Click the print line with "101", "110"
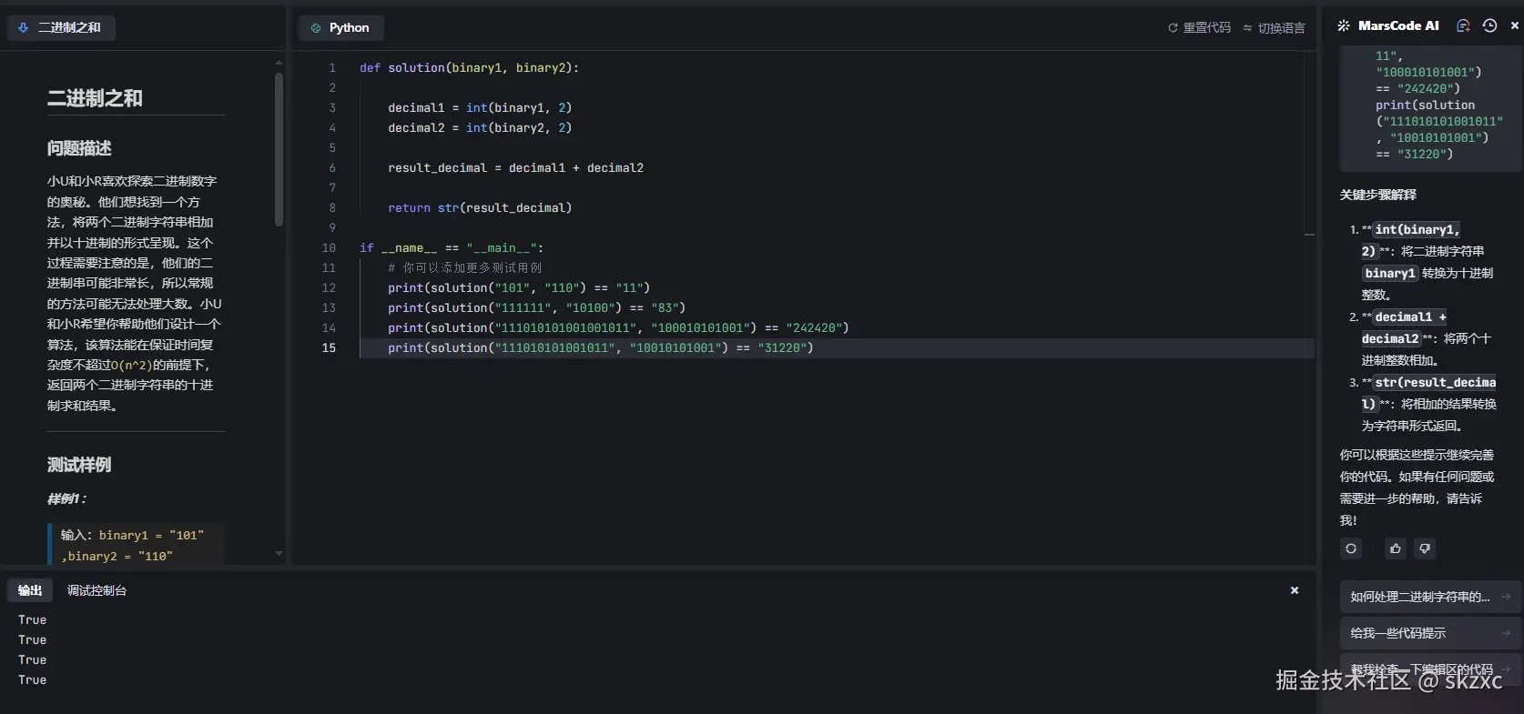The image size is (1524, 714). [x=519, y=287]
